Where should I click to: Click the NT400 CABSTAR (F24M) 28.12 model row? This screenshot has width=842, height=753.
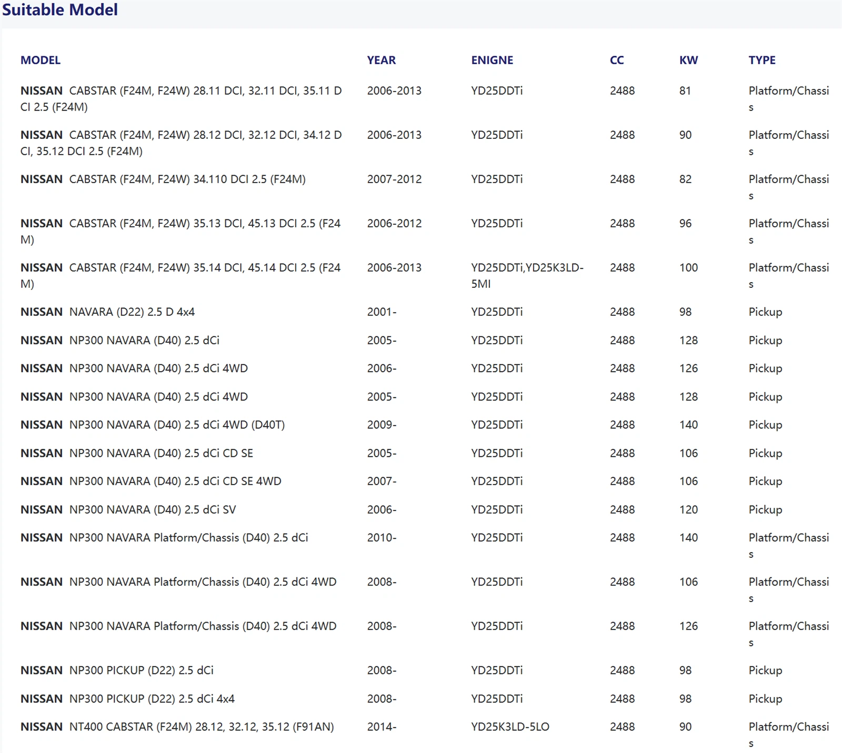177,727
